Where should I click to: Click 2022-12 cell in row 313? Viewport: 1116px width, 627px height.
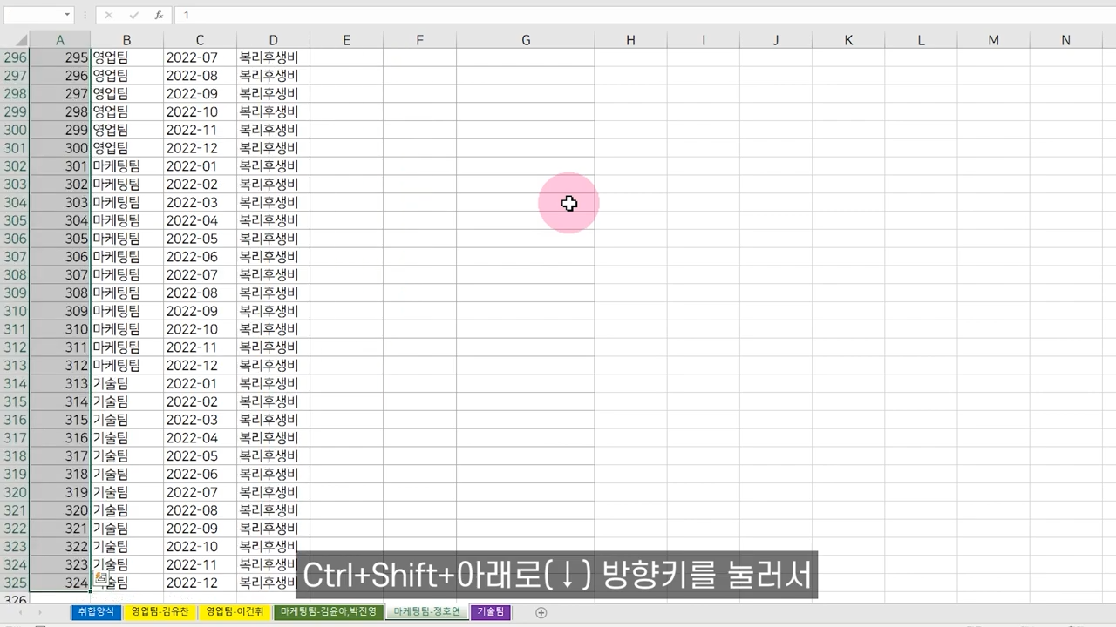coord(200,366)
